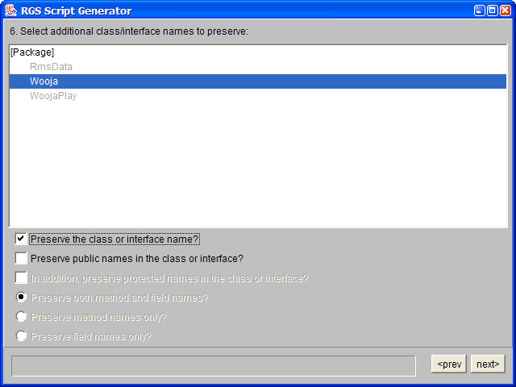The width and height of the screenshot is (516, 387).
Task: Close the RGS Script Generator window
Action: 506,10
